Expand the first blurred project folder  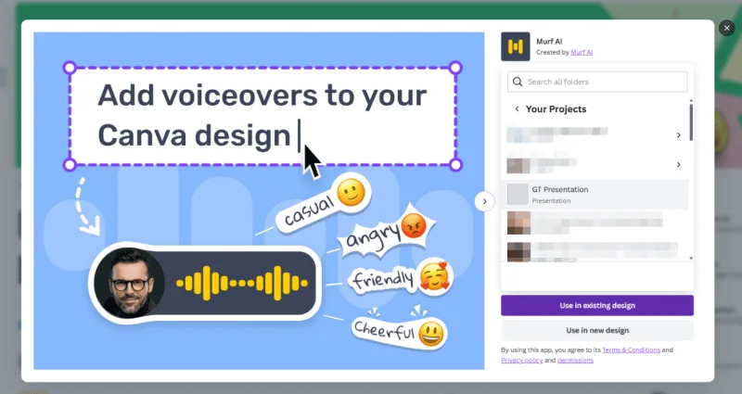click(x=678, y=135)
